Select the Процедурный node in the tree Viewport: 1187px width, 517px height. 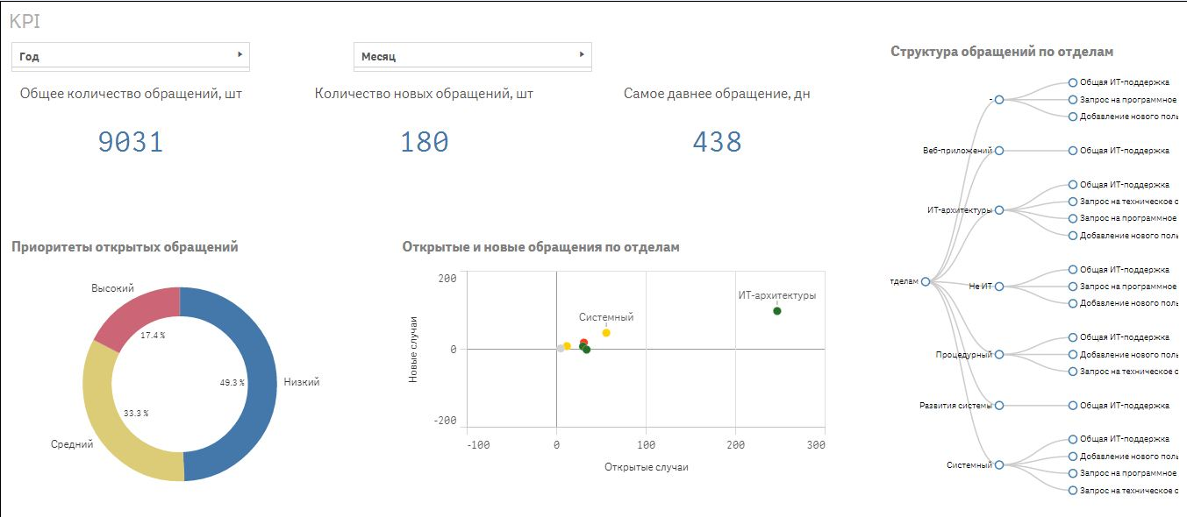click(999, 355)
